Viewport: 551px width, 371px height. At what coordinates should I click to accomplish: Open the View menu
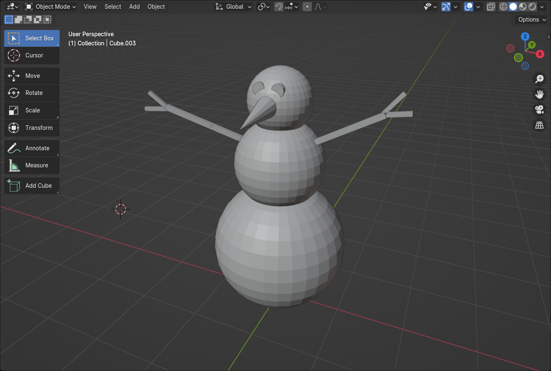(x=90, y=6)
